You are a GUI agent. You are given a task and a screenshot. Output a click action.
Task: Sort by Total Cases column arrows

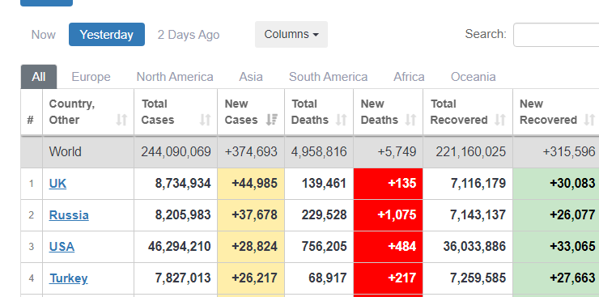click(x=205, y=120)
